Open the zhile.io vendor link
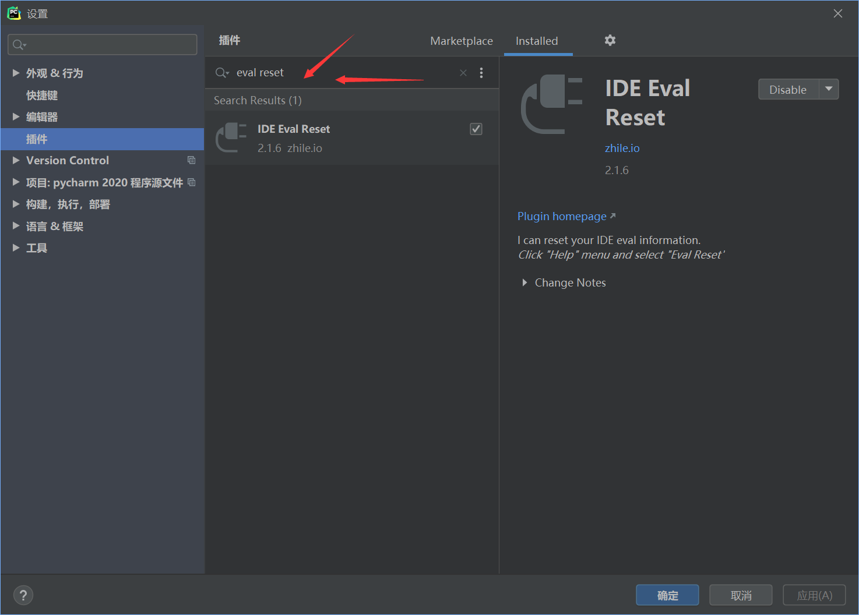The height and width of the screenshot is (615, 859). click(622, 148)
